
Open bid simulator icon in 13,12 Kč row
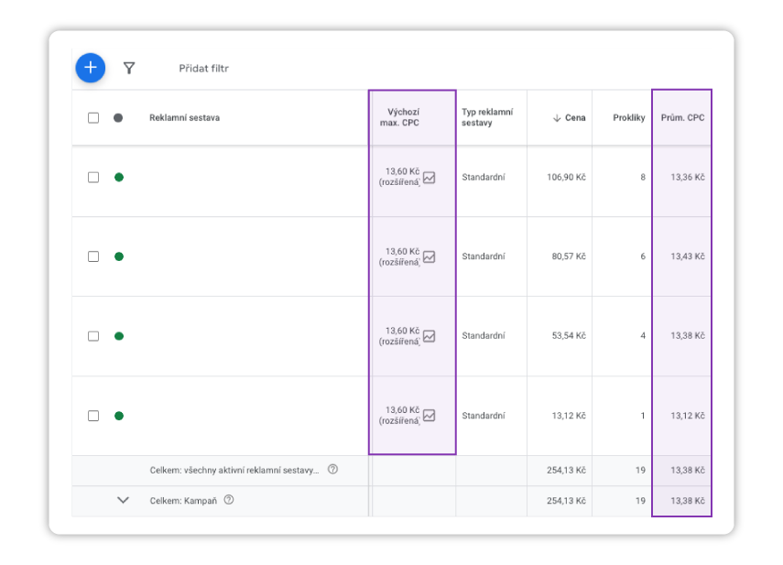coord(429,416)
